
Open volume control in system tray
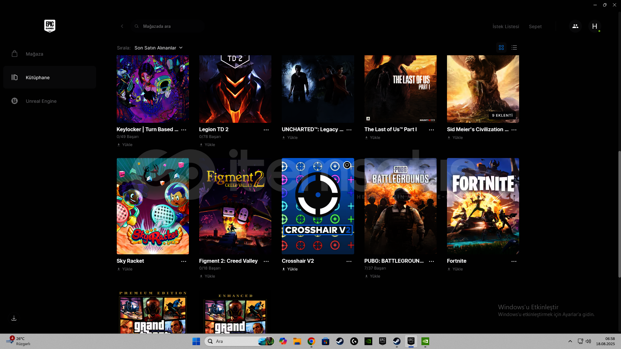588,341
